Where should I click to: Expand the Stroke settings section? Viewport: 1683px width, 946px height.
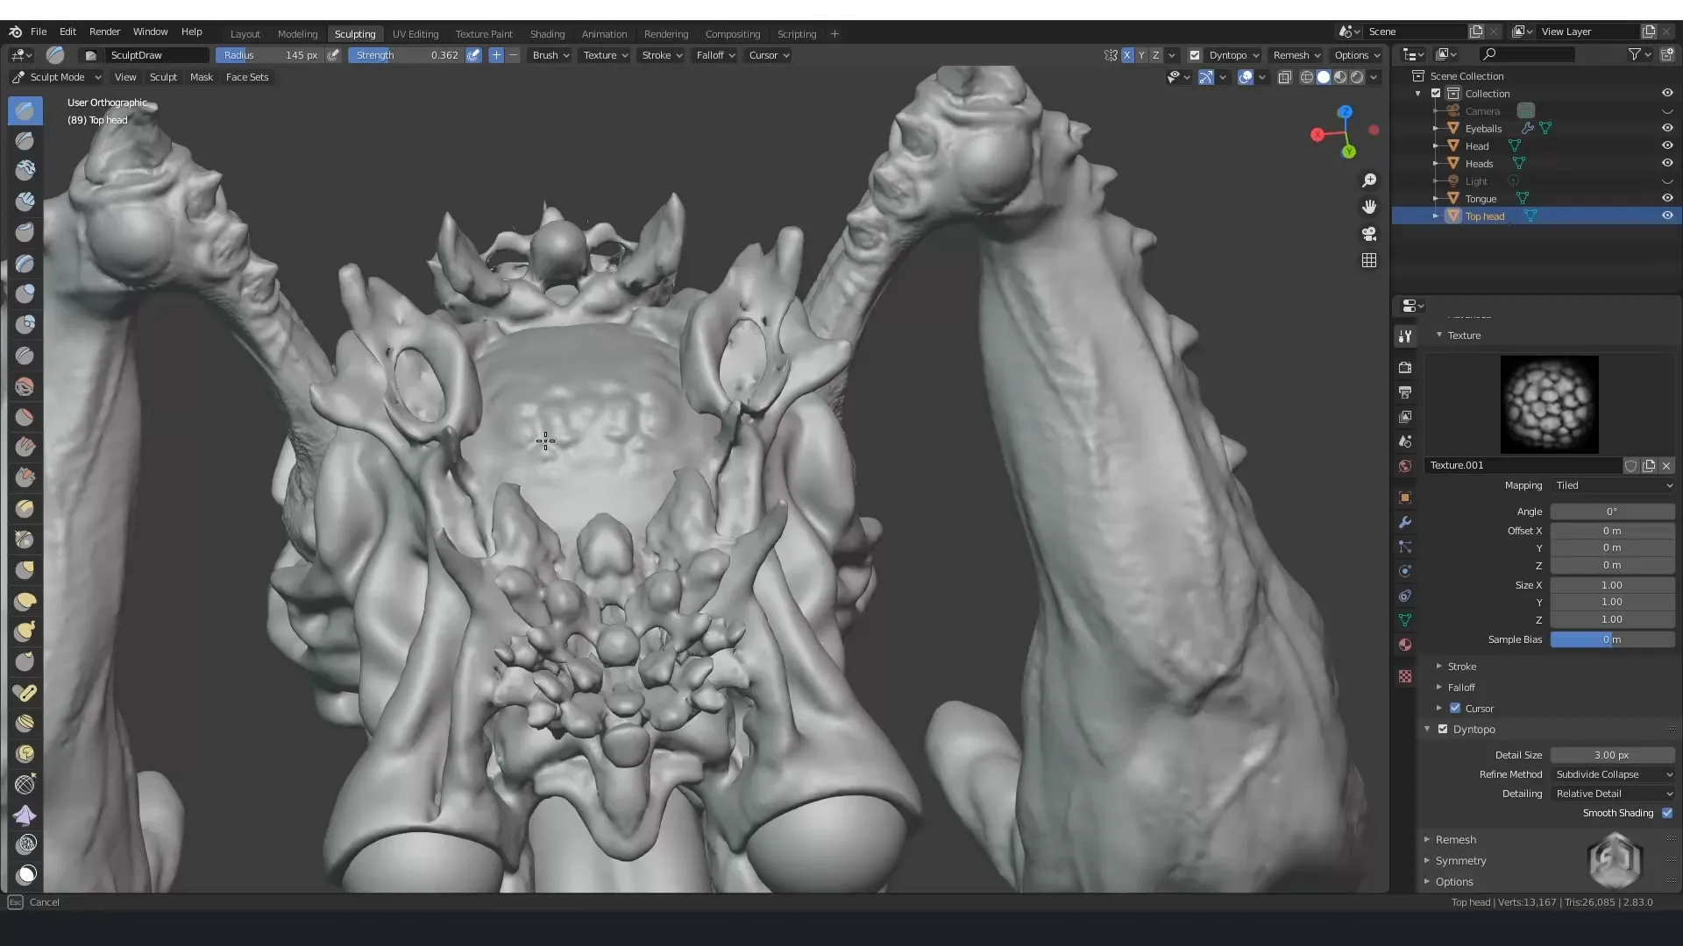click(x=1439, y=667)
